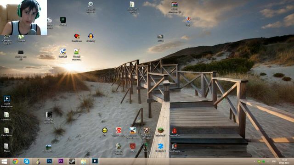Open the XSplit icon in the taskbar

[x=95, y=161]
